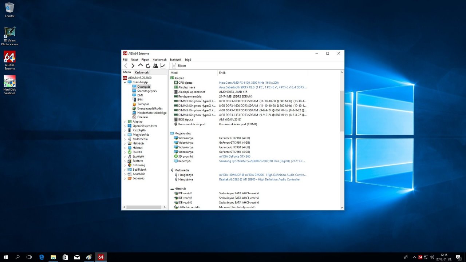
Task: Open Microsoft Edge from the taskbar
Action: pyautogui.click(x=42, y=257)
